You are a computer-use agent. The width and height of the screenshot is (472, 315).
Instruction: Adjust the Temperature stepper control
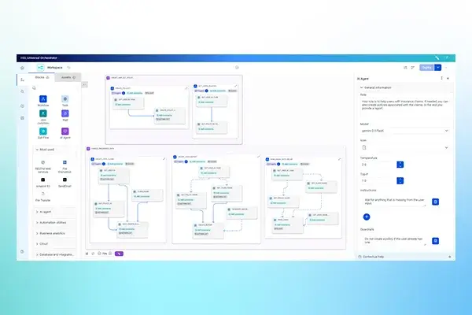(x=400, y=165)
